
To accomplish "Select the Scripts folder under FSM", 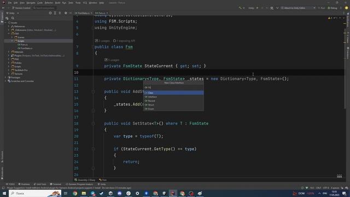I will tap(21, 41).
